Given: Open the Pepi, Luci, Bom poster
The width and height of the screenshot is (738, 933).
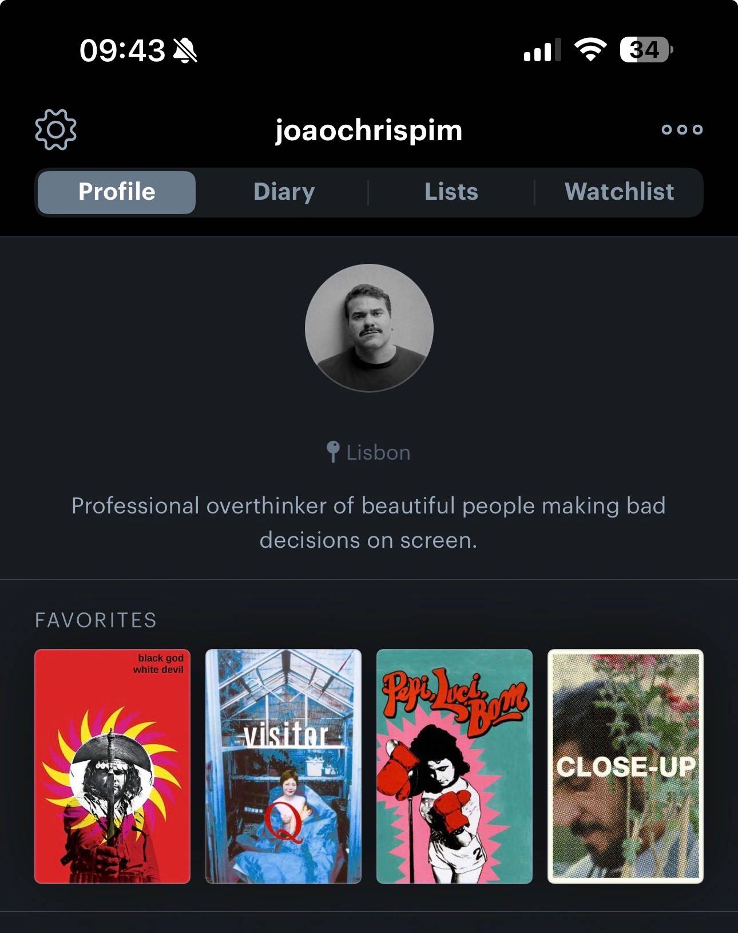Looking at the screenshot, I should click(x=454, y=766).
